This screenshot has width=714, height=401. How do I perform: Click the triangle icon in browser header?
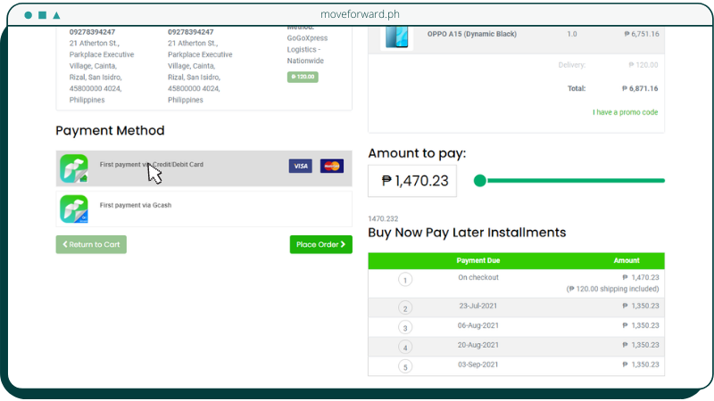tap(57, 15)
